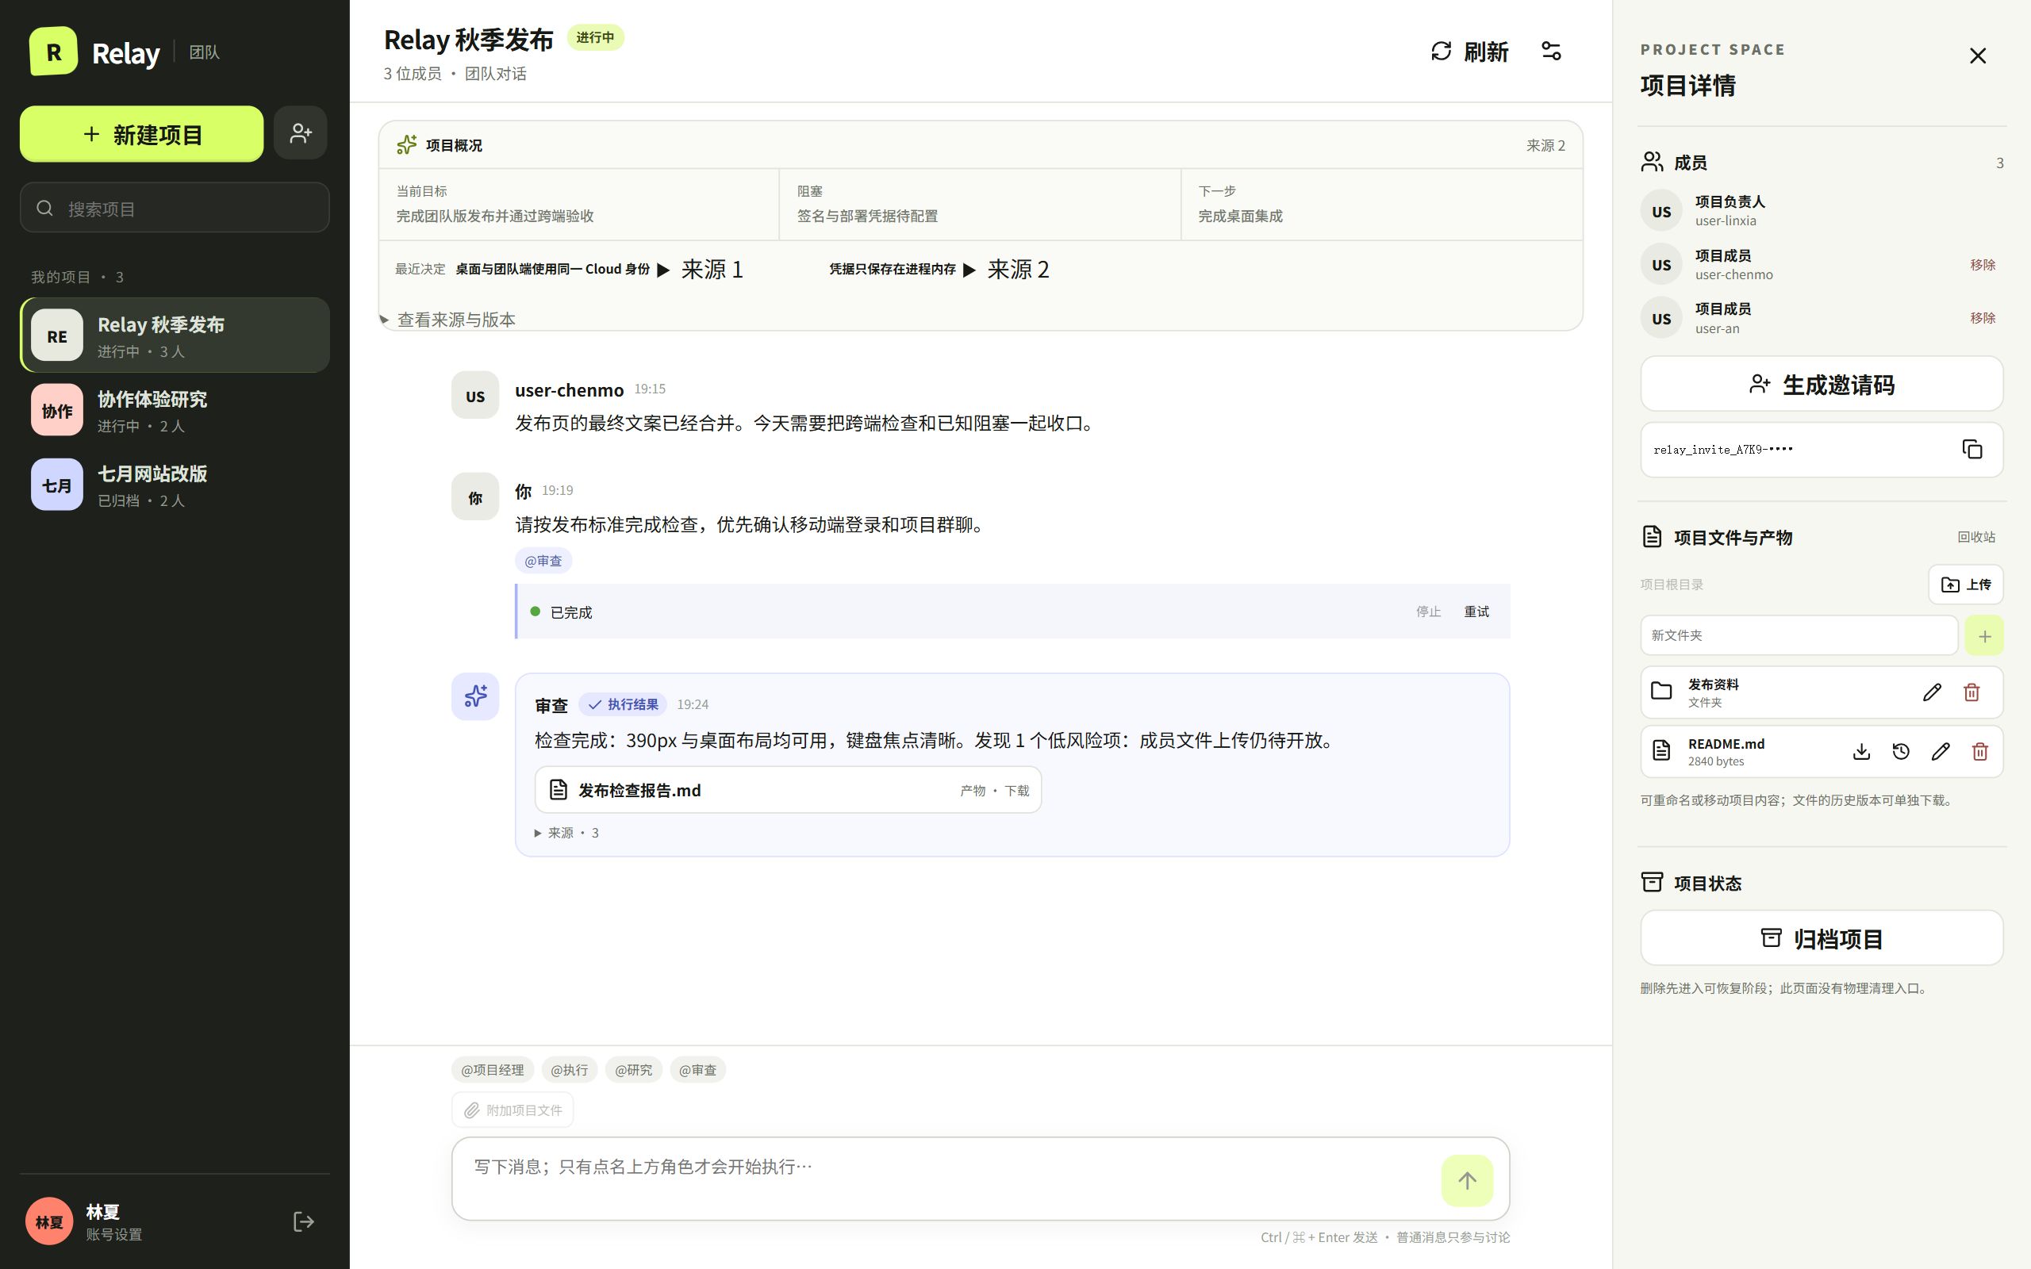Focus the 新文件夹 name field

1799,635
